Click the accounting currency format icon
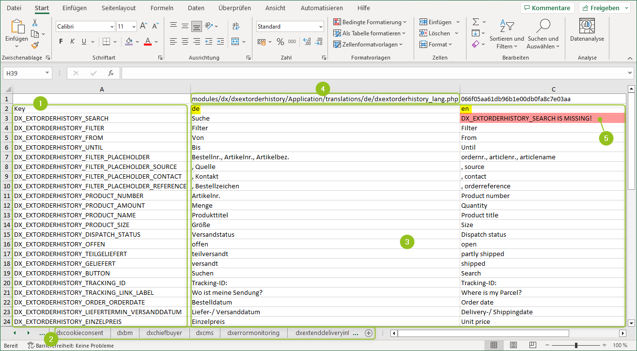This screenshot has height=351, width=637. click(262, 42)
